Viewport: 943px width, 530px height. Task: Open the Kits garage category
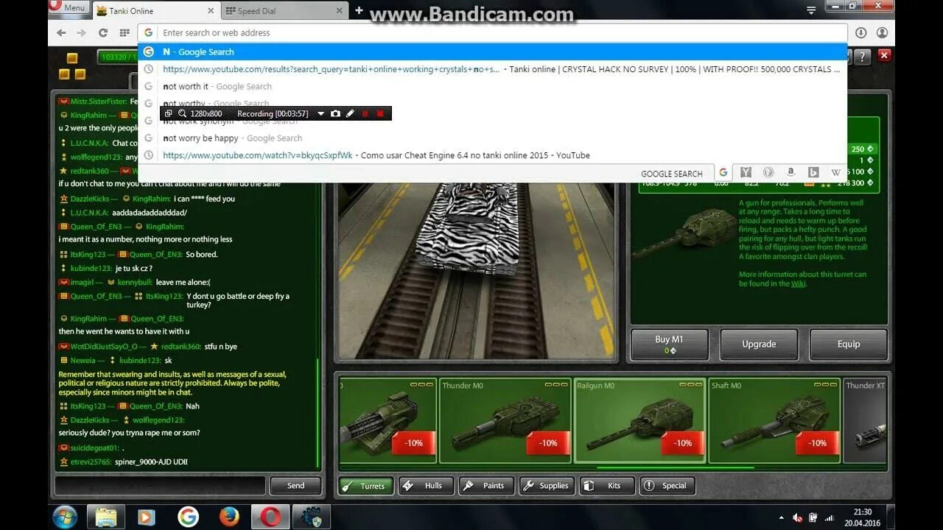[607, 486]
